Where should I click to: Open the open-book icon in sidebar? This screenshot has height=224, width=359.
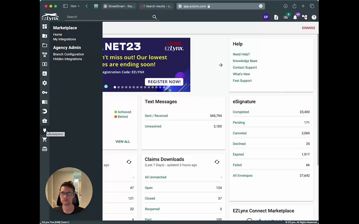point(45,102)
